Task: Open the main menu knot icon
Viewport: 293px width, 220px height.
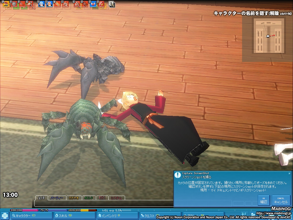Action: tap(5, 216)
